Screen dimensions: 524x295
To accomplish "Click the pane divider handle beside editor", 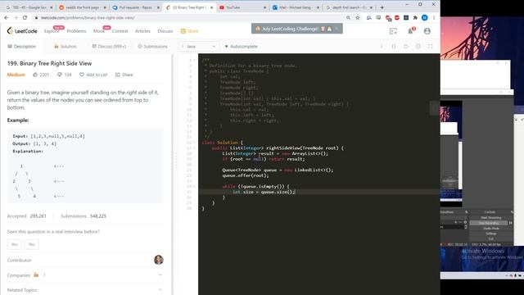I will pos(175,161).
